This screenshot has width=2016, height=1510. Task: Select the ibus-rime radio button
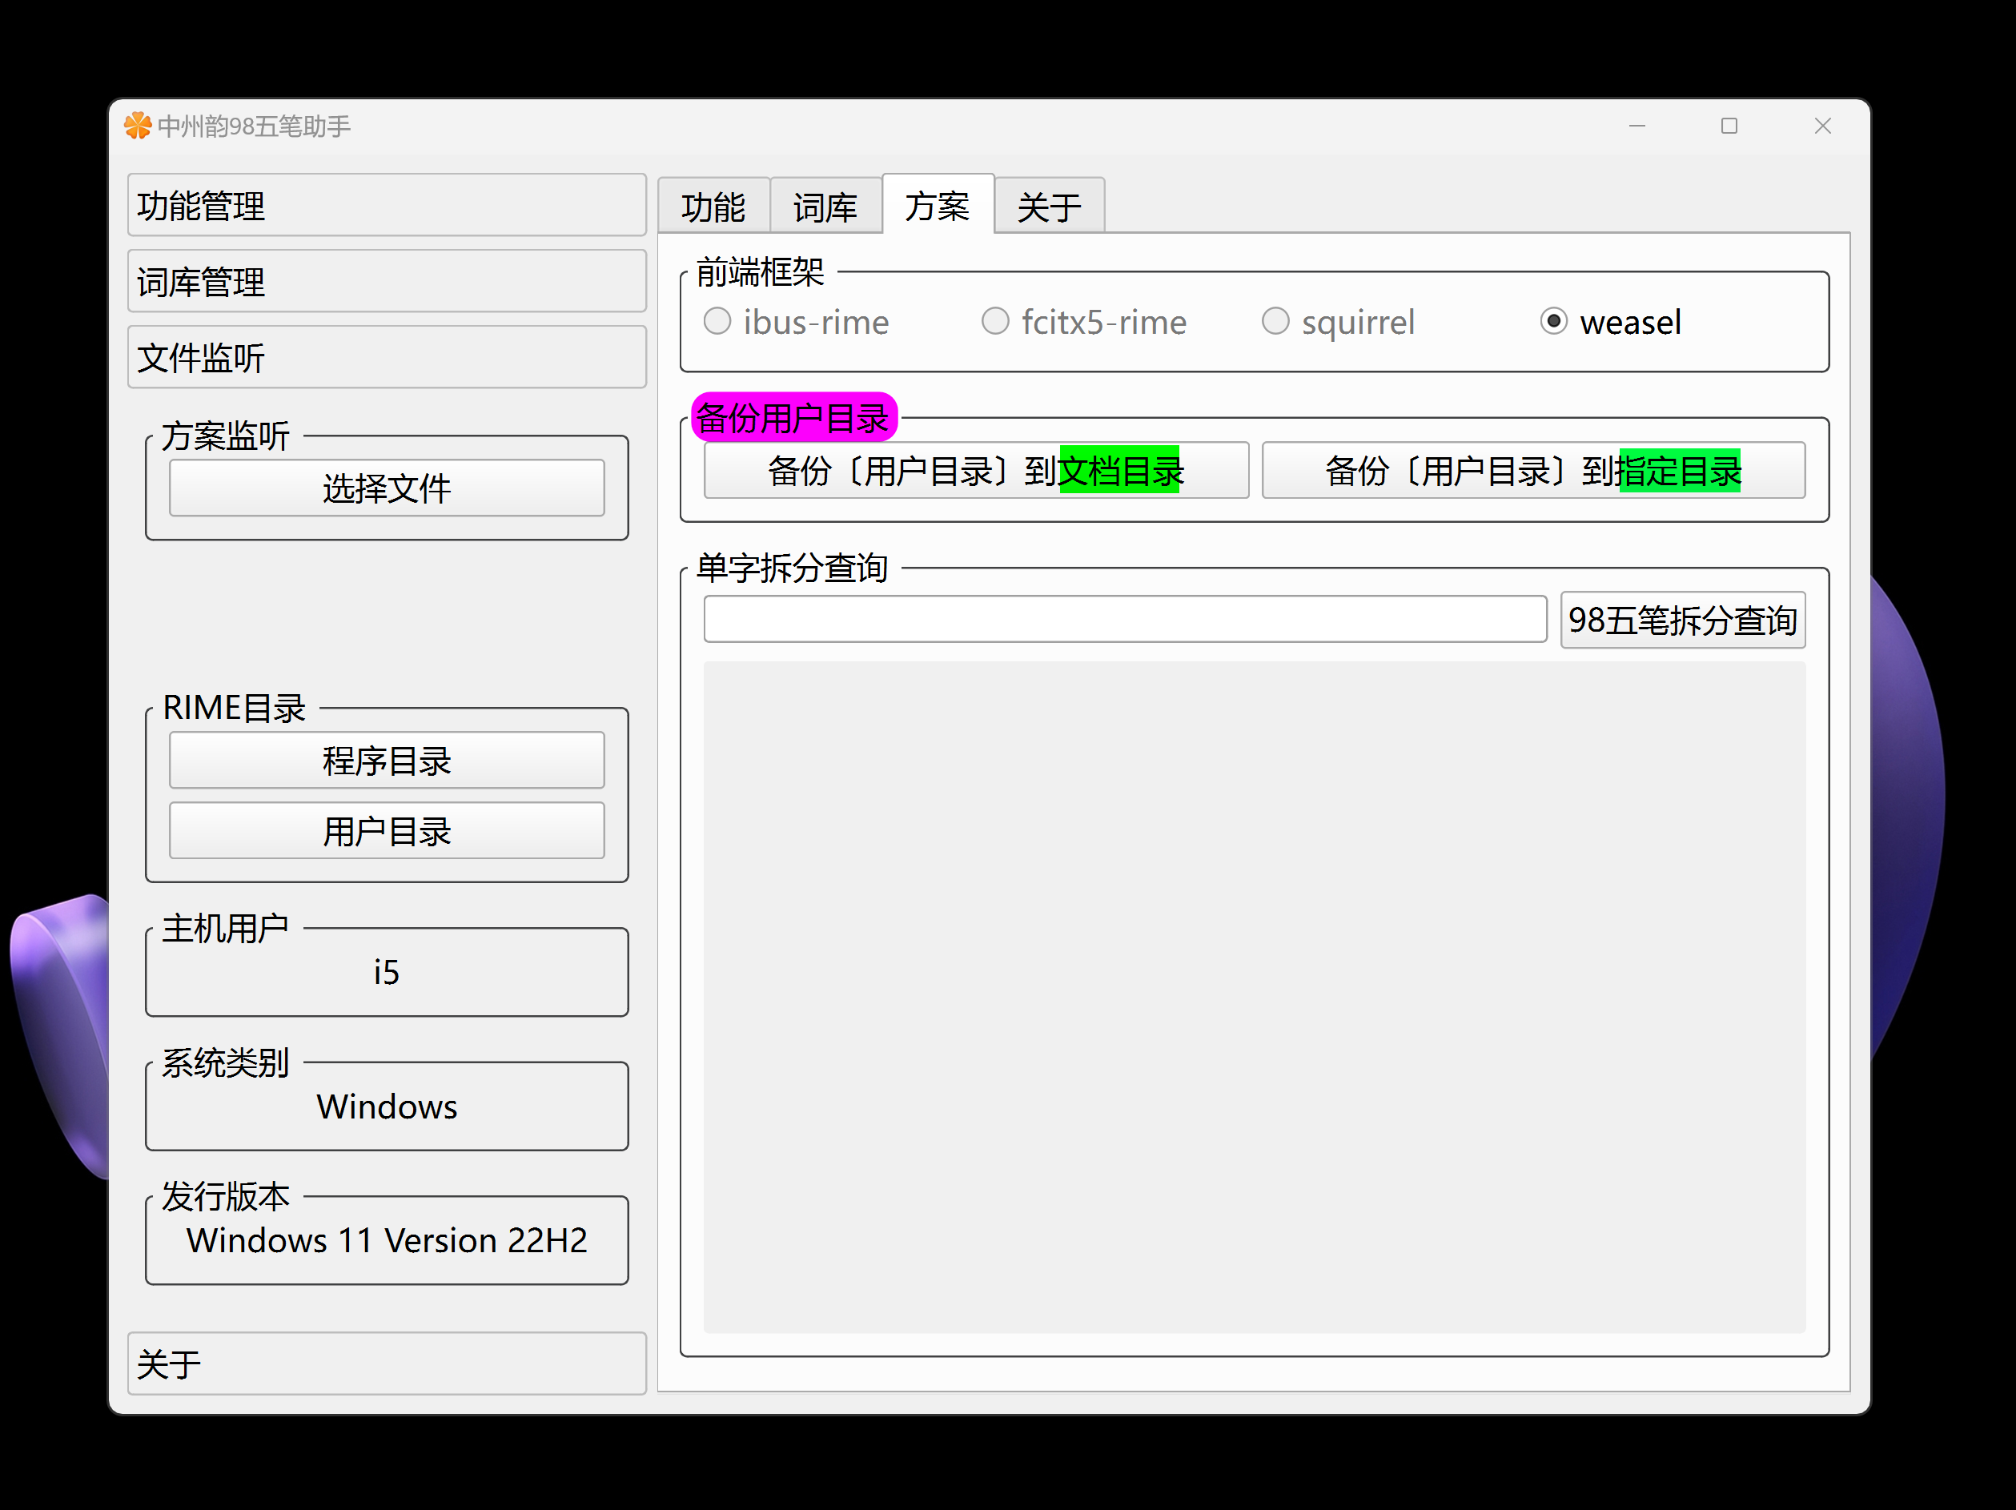(717, 322)
